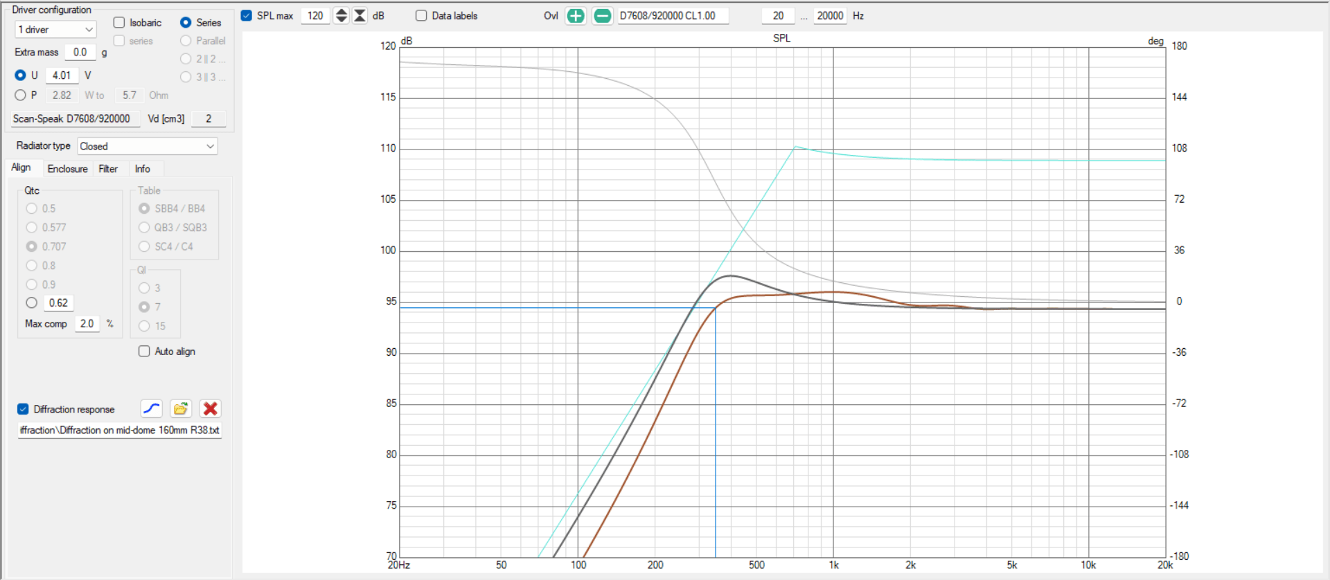Toggle Auto align checkbox
Image resolution: width=1330 pixels, height=580 pixels.
tap(144, 352)
